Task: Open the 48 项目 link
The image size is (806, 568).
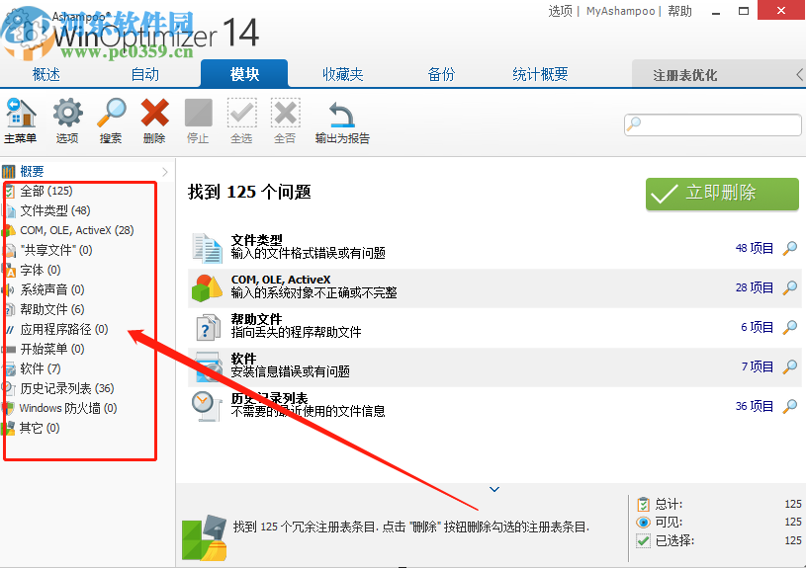Action: click(755, 249)
